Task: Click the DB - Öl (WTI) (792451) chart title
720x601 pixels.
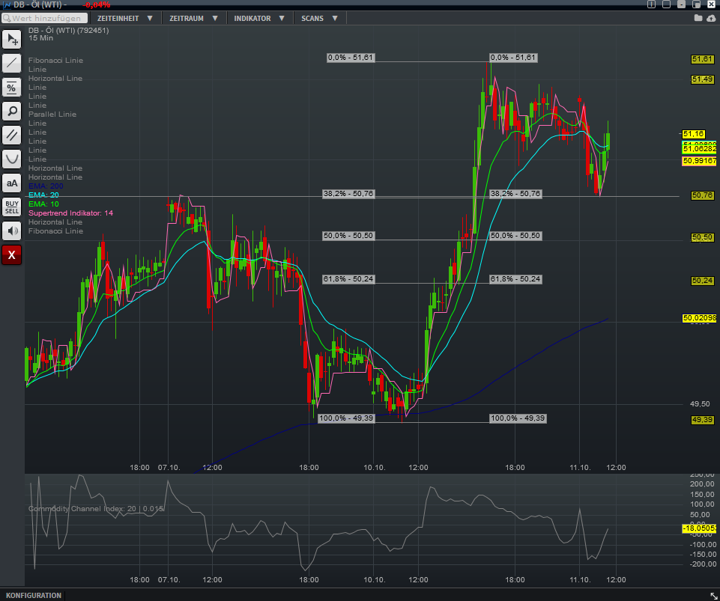Action: (68, 30)
